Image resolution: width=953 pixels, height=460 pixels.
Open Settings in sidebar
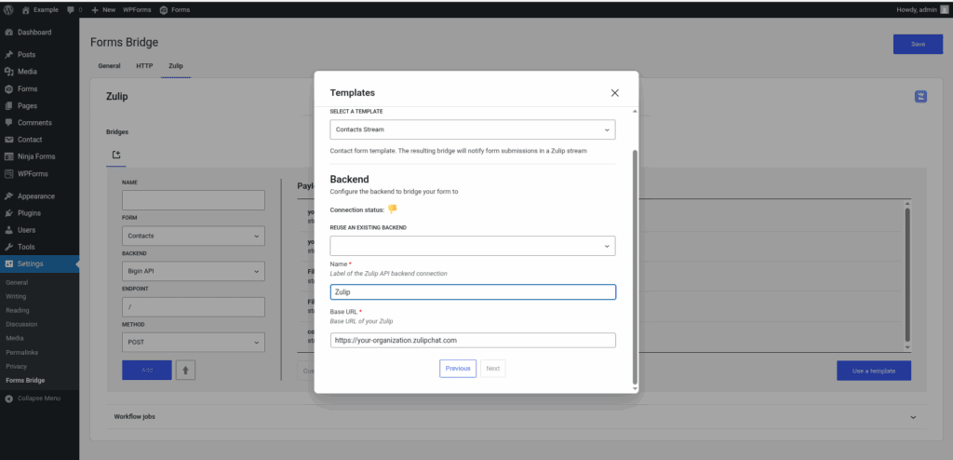click(39, 264)
